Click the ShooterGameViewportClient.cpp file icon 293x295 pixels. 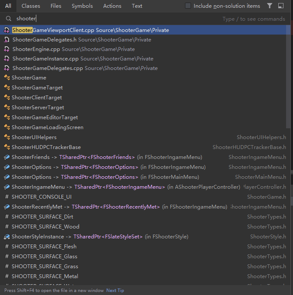[x=7, y=30]
